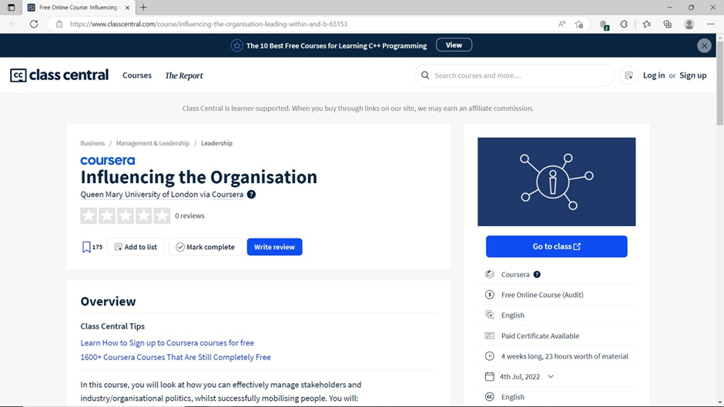Open the browser profile avatar icon
Image resolution: width=724 pixels, height=407 pixels.
point(689,24)
